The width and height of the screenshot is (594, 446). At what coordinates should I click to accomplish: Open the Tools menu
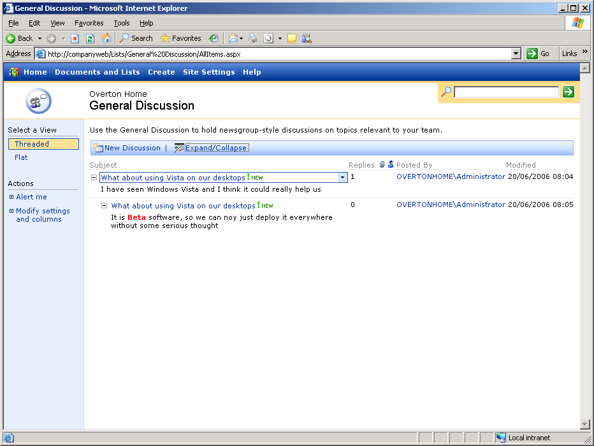[122, 23]
